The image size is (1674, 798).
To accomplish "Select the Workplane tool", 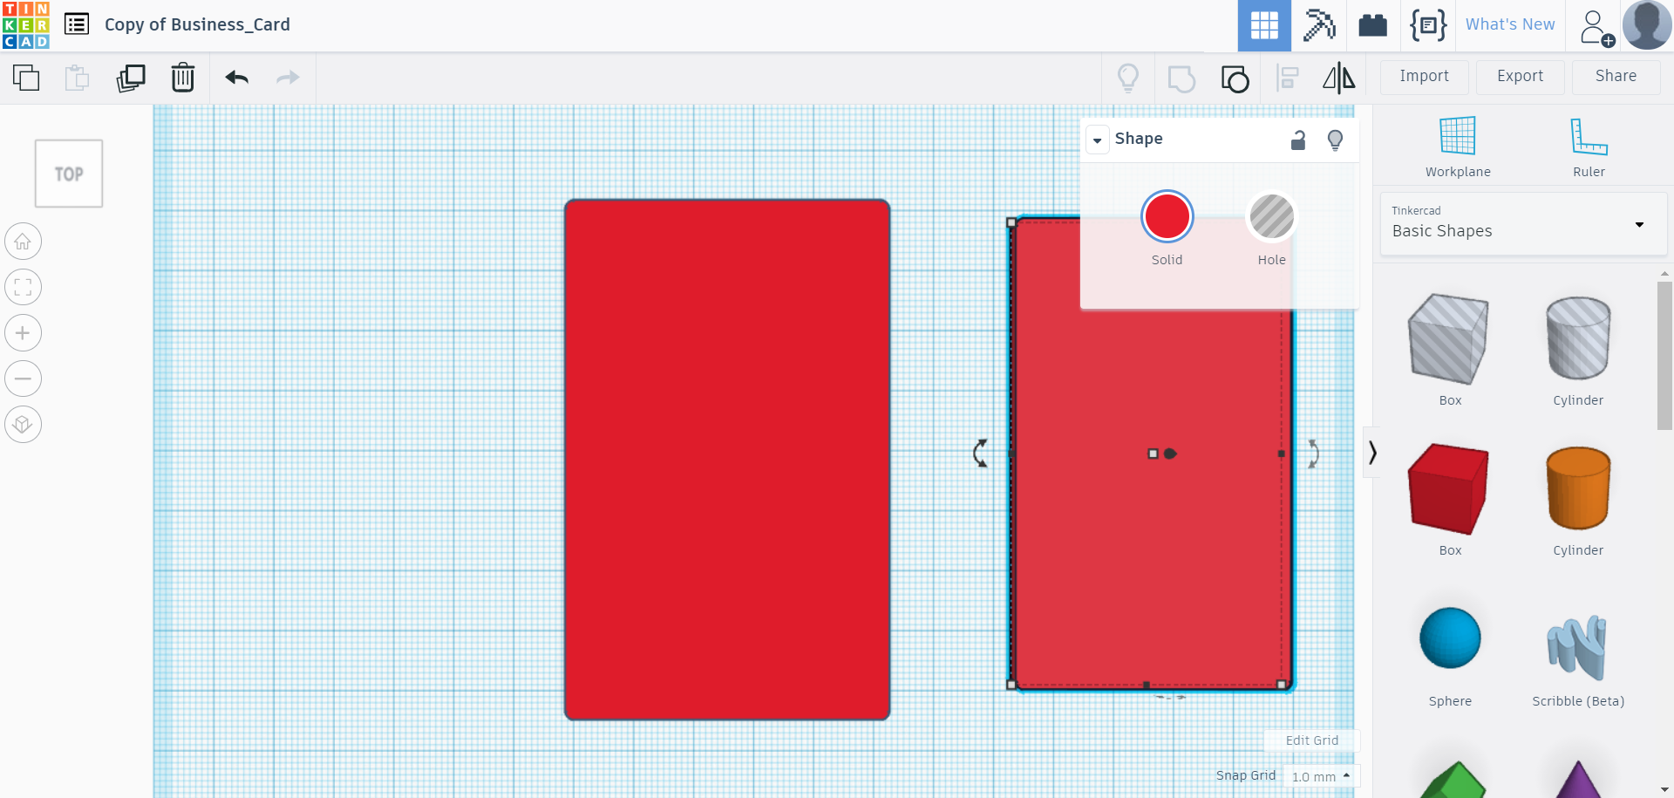I will click(1458, 147).
